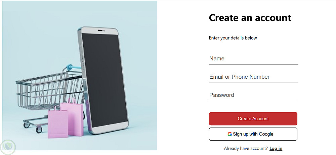Click into the Password field
Image resolution: width=336 pixels, height=155 pixels.
[253, 95]
